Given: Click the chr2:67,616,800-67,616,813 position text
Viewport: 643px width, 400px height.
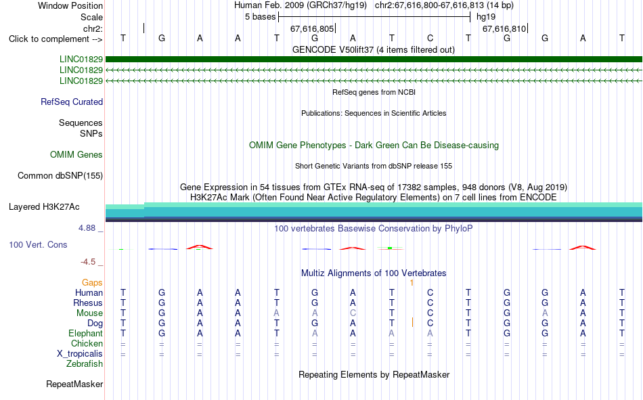Looking at the screenshot, I should click(x=444, y=5).
